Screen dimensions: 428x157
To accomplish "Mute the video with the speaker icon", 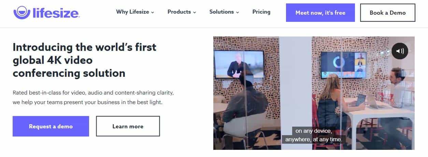I will [400, 51].
